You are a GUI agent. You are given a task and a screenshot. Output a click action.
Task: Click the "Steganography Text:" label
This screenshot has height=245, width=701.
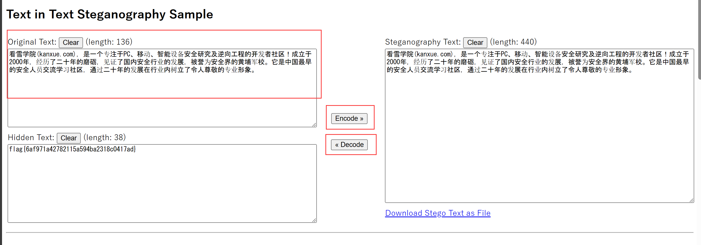[x=423, y=42]
